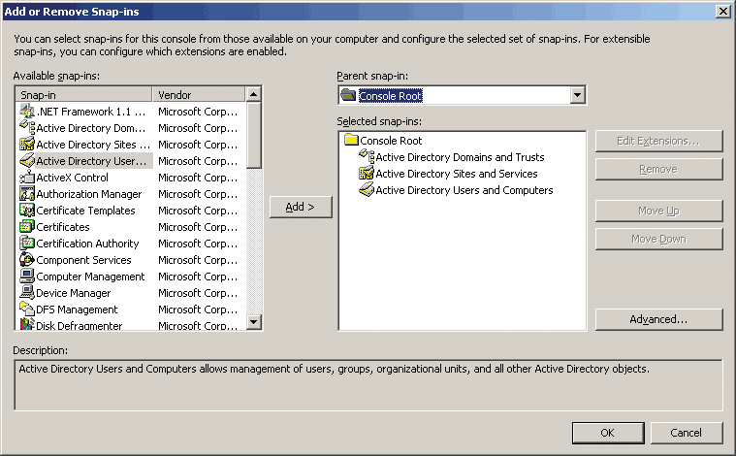Pick the DFS Management icon

[27, 309]
